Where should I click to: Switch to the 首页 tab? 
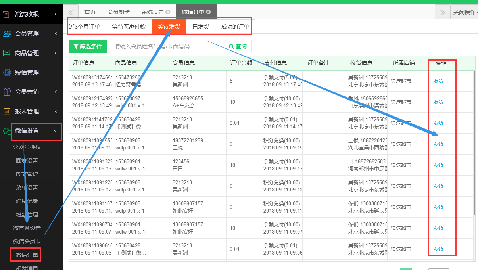pyautogui.click(x=90, y=12)
